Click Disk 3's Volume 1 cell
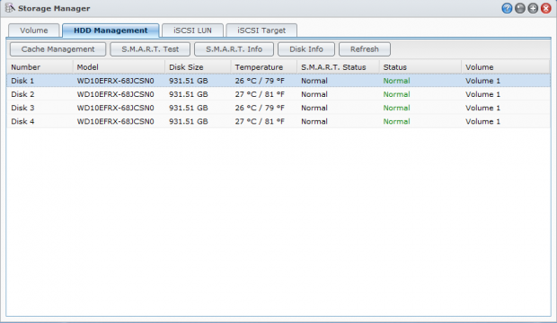Viewport: 557px width, 323px height. (482, 108)
